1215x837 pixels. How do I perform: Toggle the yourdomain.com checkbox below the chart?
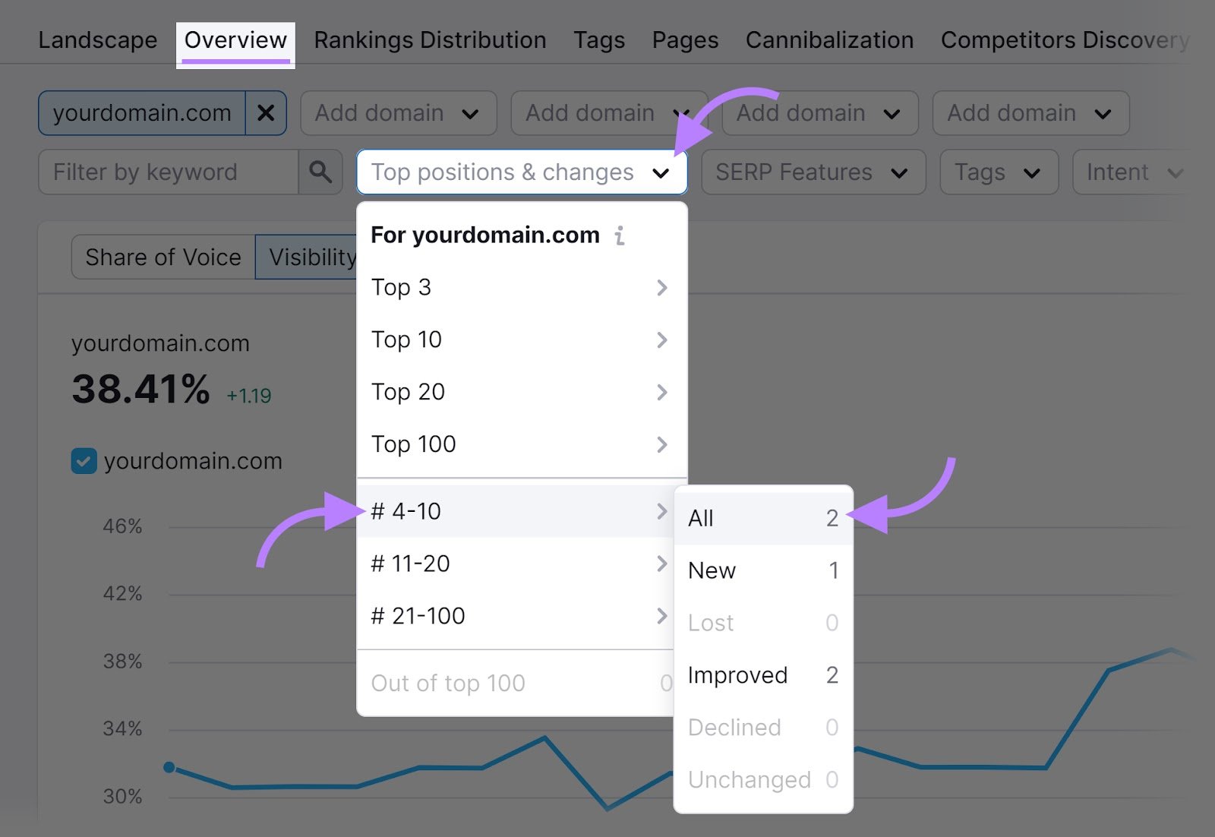84,460
